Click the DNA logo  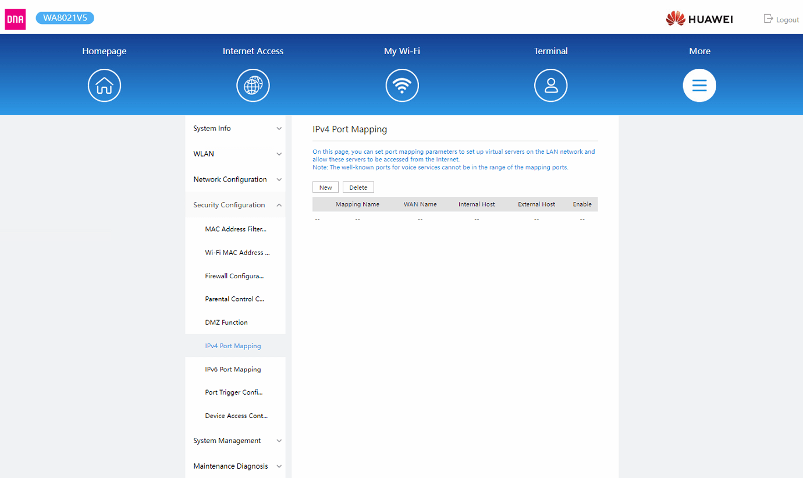(x=15, y=19)
